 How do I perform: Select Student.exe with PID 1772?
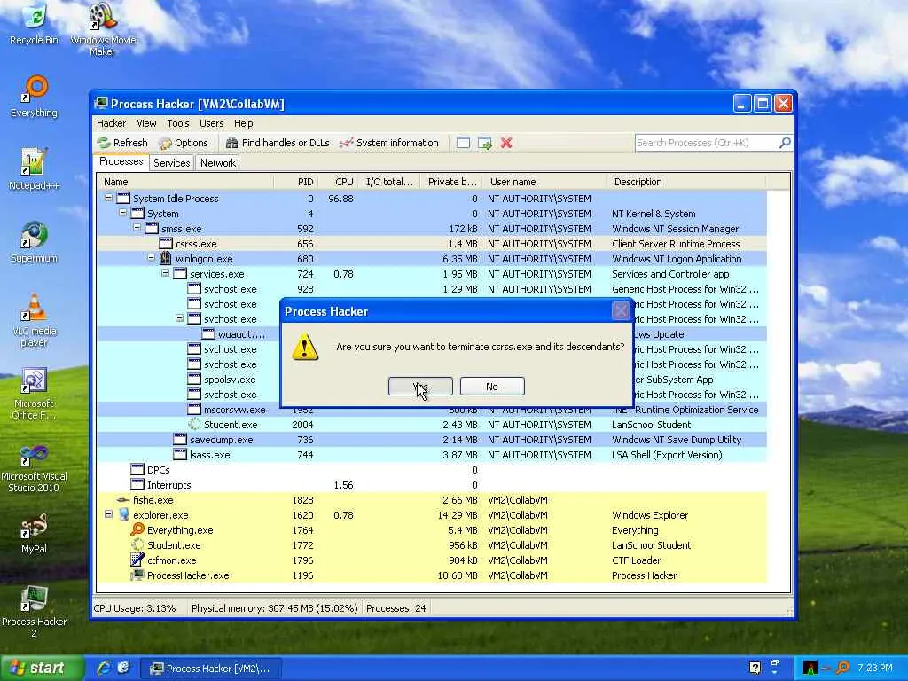click(432, 545)
